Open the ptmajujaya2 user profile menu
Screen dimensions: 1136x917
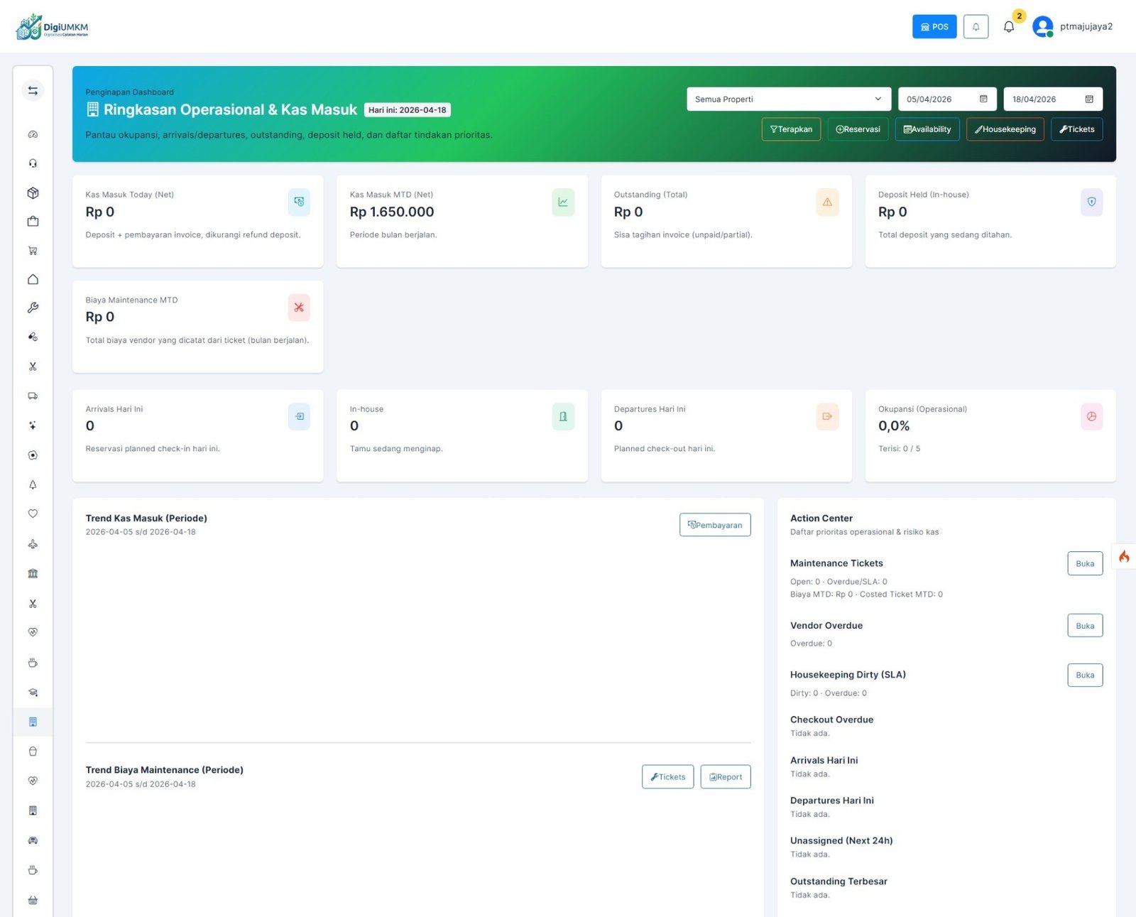coord(1073,27)
